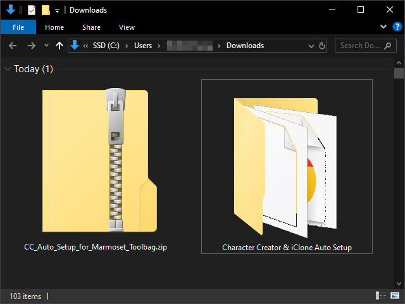Open the File menu

(18, 27)
